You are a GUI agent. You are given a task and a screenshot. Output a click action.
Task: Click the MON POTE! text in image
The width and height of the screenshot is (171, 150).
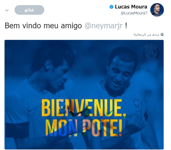[84, 128]
